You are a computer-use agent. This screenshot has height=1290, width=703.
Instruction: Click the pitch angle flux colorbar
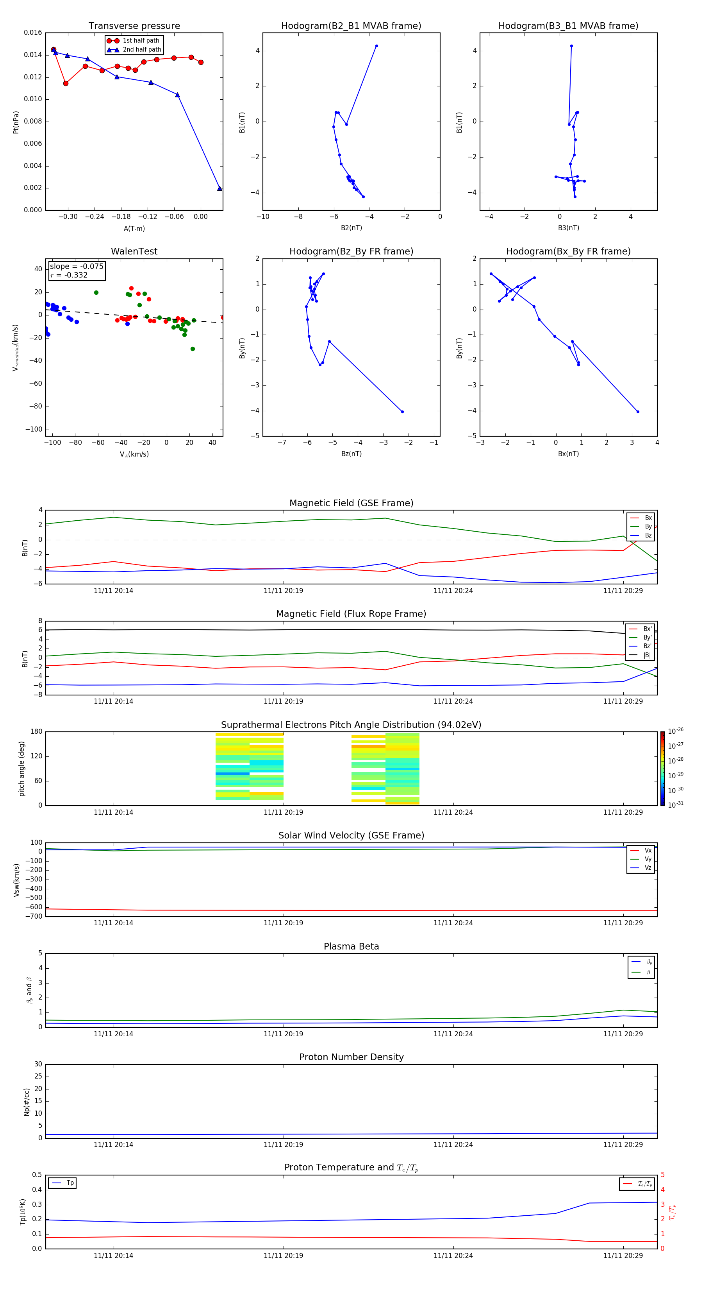pos(662,768)
